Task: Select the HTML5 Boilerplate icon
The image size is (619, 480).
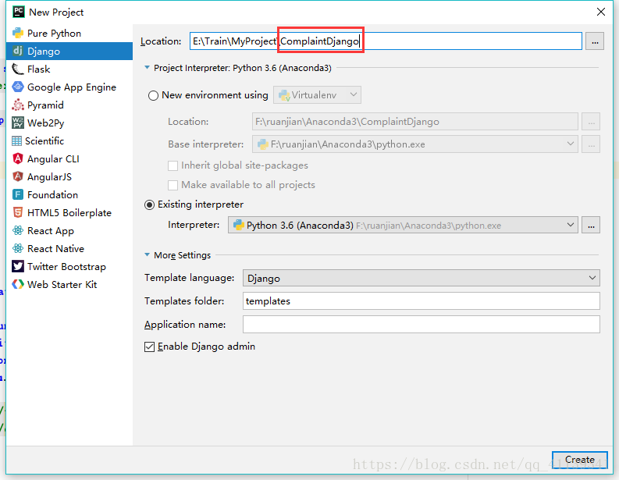Action: [x=18, y=212]
